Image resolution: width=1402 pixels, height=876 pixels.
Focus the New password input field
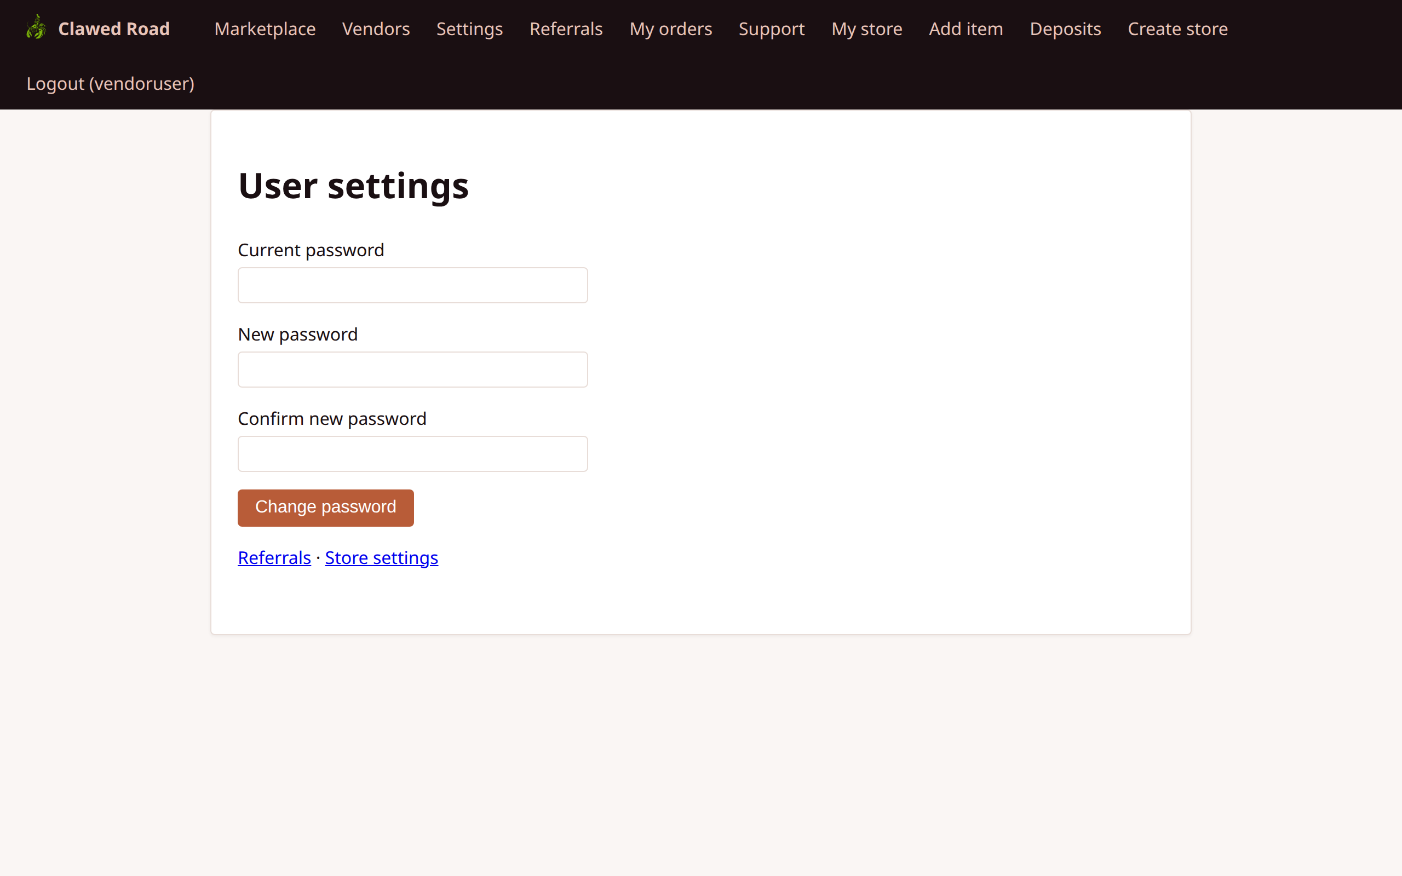412,369
